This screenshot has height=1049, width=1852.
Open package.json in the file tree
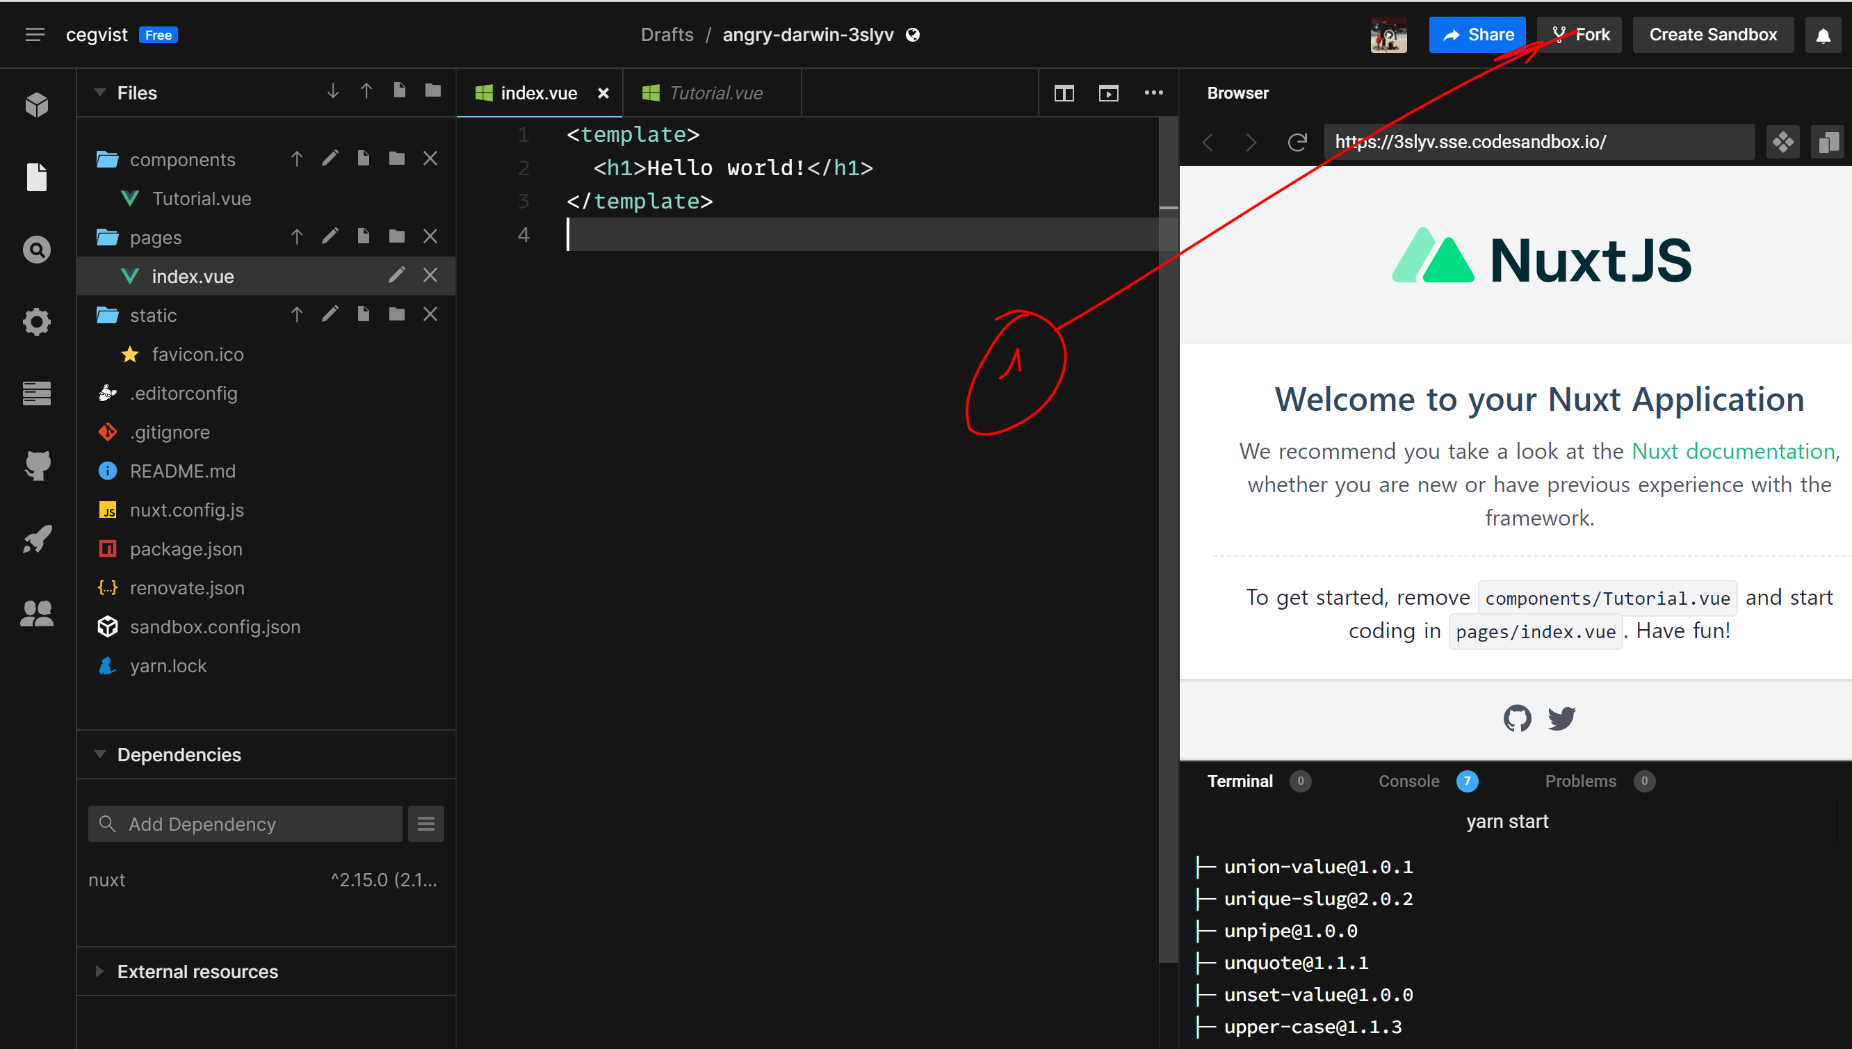pyautogui.click(x=266, y=549)
